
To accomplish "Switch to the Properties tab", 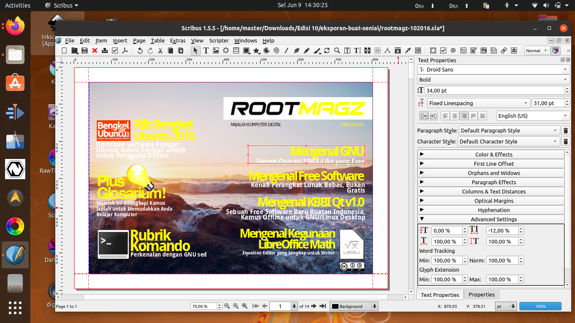I will (482, 294).
